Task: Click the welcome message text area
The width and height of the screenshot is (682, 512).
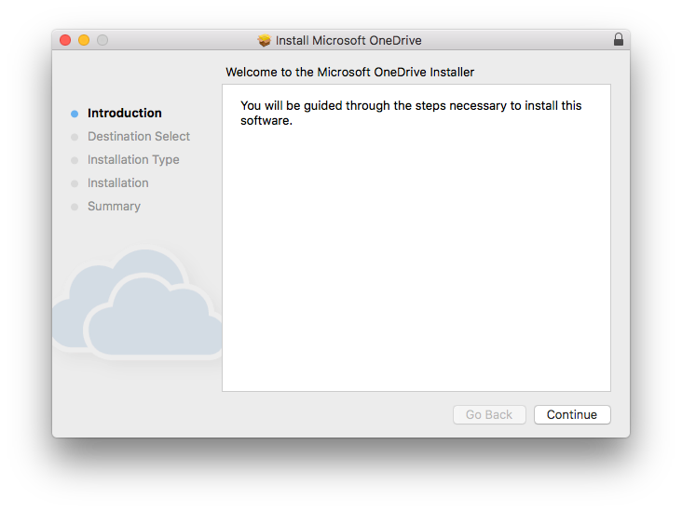Action: pos(411,113)
